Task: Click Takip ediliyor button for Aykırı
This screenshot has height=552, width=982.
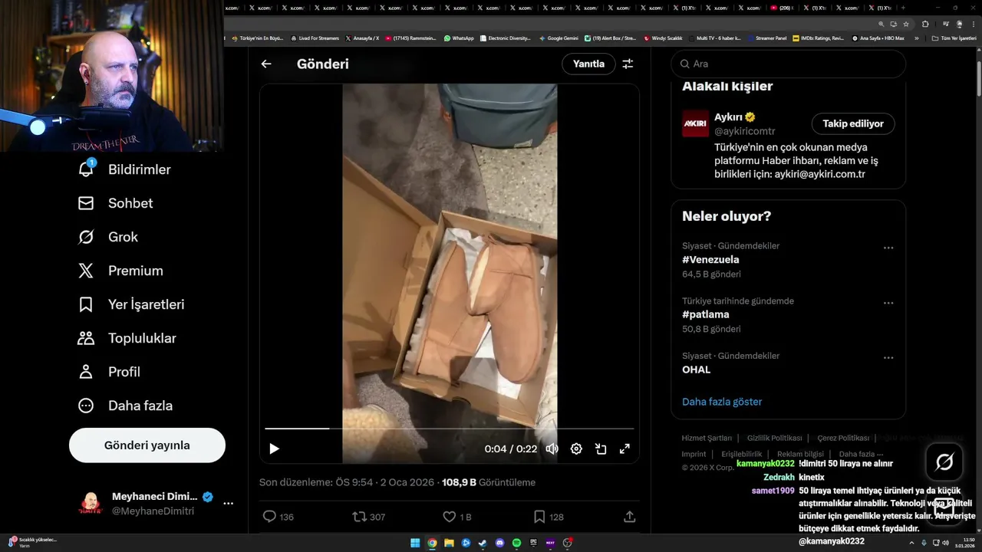Action: [x=853, y=123]
